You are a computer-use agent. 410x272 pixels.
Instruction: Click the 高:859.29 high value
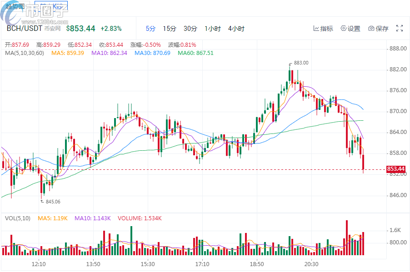pos(48,45)
